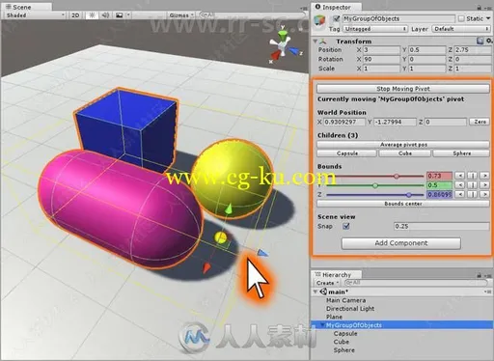Click the Scene view search field
This screenshot has width=494, height=361.
pos(252,14)
